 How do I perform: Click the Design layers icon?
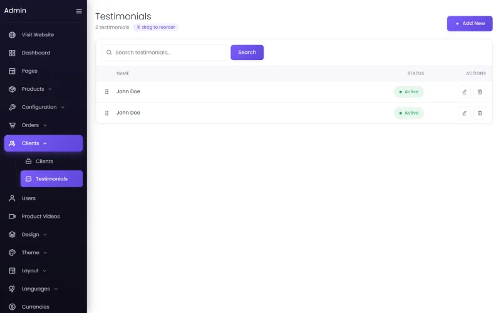tap(12, 234)
